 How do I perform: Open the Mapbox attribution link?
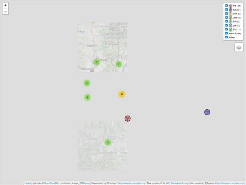click(86, 183)
